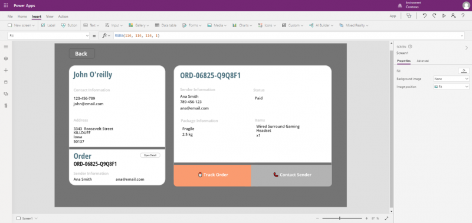The height and width of the screenshot is (223, 472).
Task: Collapse the properties pane chevron
Action: (x=467, y=48)
